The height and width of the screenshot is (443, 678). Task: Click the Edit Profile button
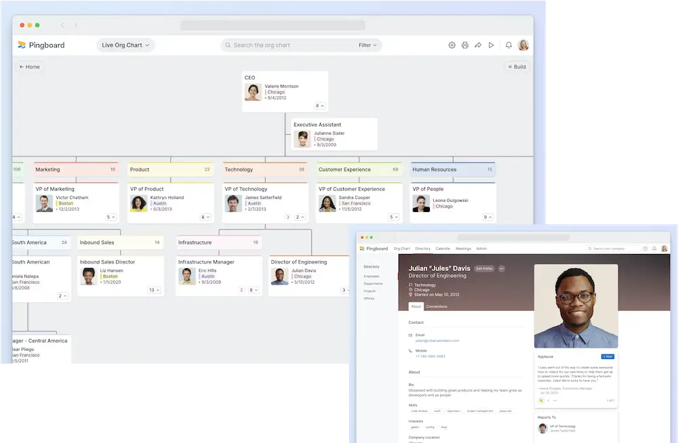coord(483,268)
